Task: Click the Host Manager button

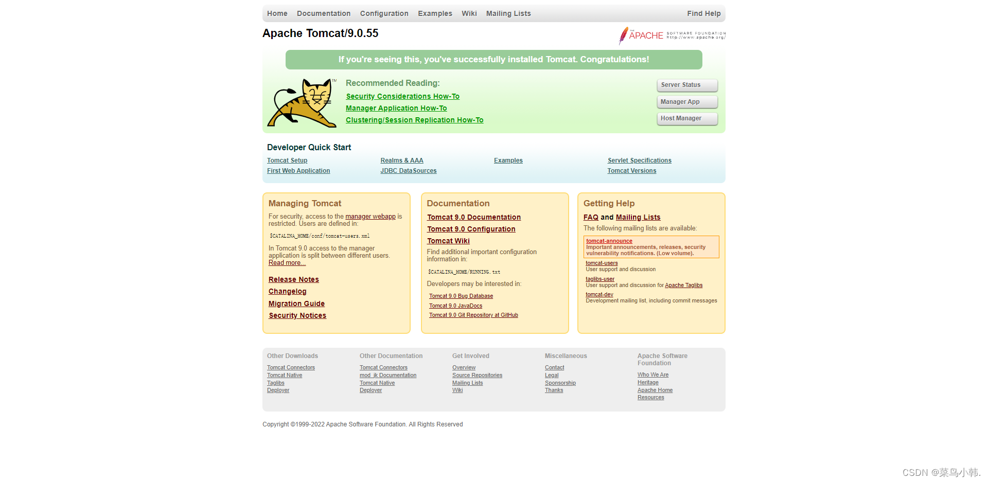Action: coord(687,118)
